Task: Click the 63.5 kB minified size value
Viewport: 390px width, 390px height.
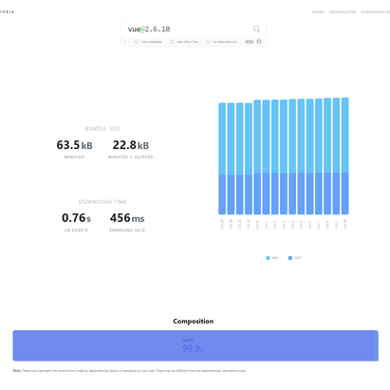Action: [x=74, y=145]
